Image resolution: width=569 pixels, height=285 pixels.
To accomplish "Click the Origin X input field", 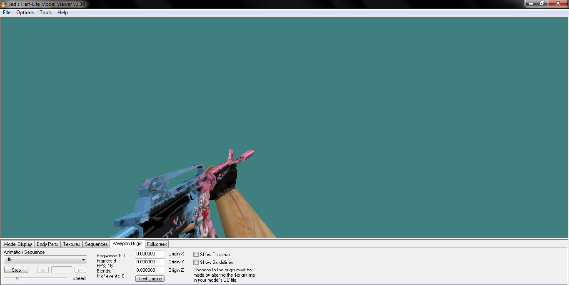I will (x=150, y=254).
